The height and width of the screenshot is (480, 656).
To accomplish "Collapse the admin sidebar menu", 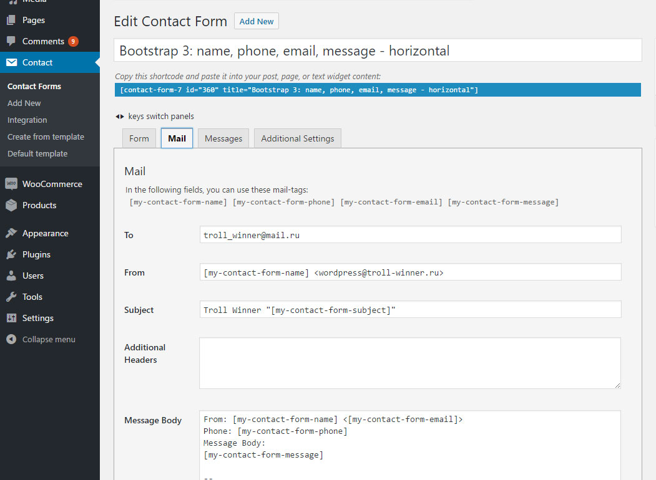I will (50, 339).
